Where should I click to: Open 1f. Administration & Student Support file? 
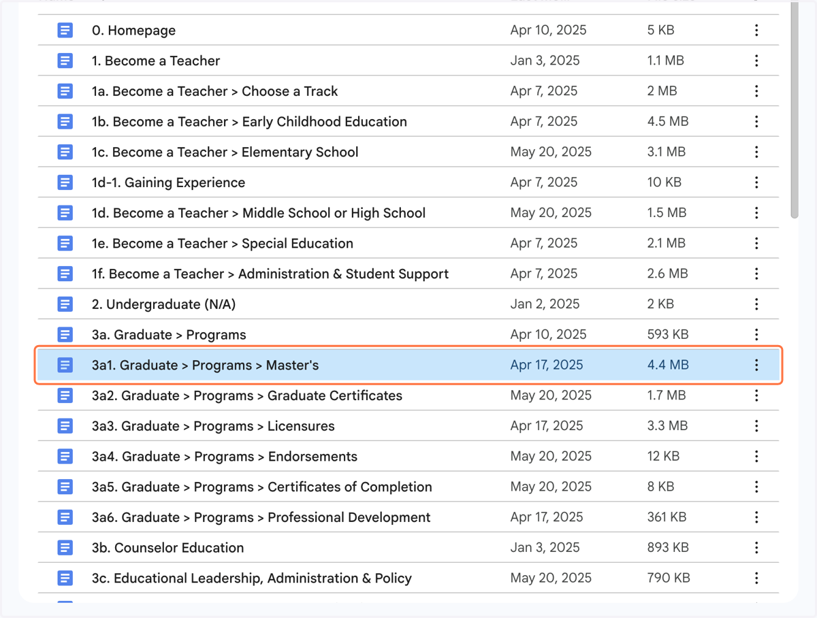pyautogui.click(x=408, y=274)
